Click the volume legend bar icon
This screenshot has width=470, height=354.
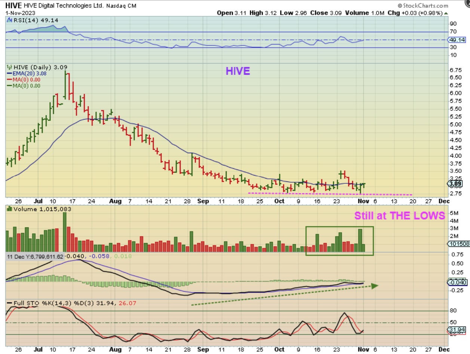click(9, 209)
